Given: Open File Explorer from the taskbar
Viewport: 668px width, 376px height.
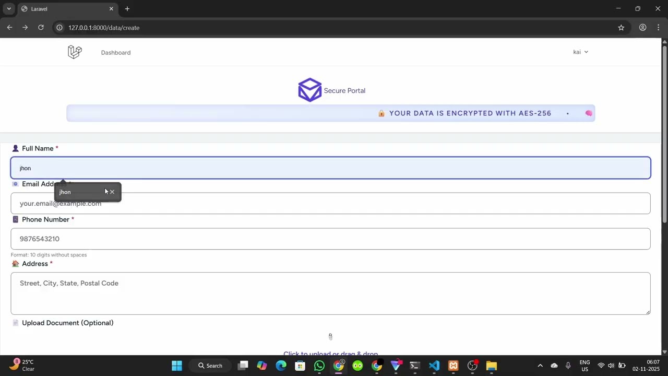Looking at the screenshot, I should 491,366.
